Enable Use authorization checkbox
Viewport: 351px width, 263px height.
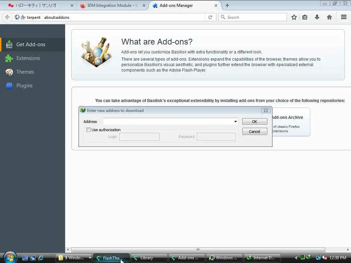[x=89, y=130]
